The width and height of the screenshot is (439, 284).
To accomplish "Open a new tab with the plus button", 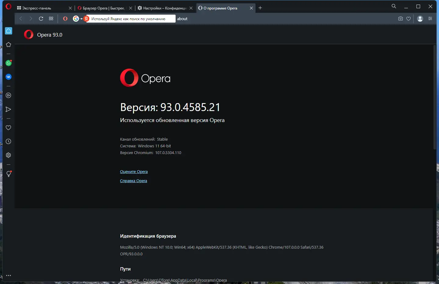I will [x=260, y=8].
